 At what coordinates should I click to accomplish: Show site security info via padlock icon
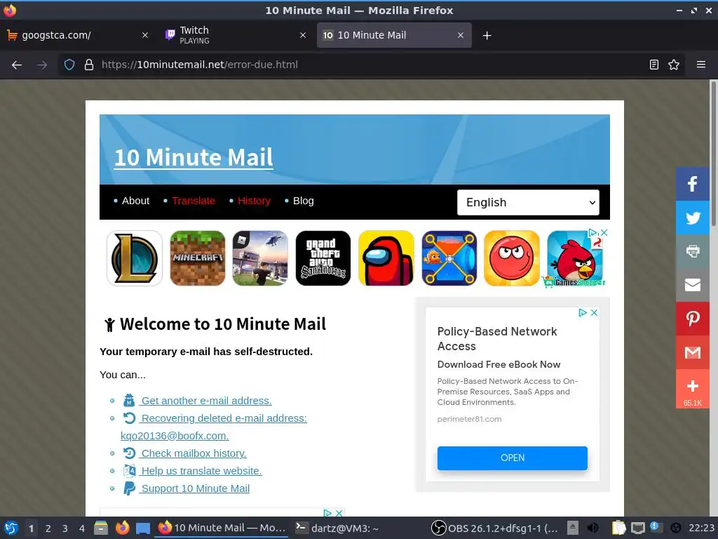point(89,65)
